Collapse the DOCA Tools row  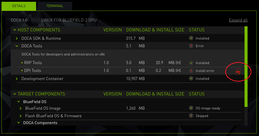click(x=17, y=46)
